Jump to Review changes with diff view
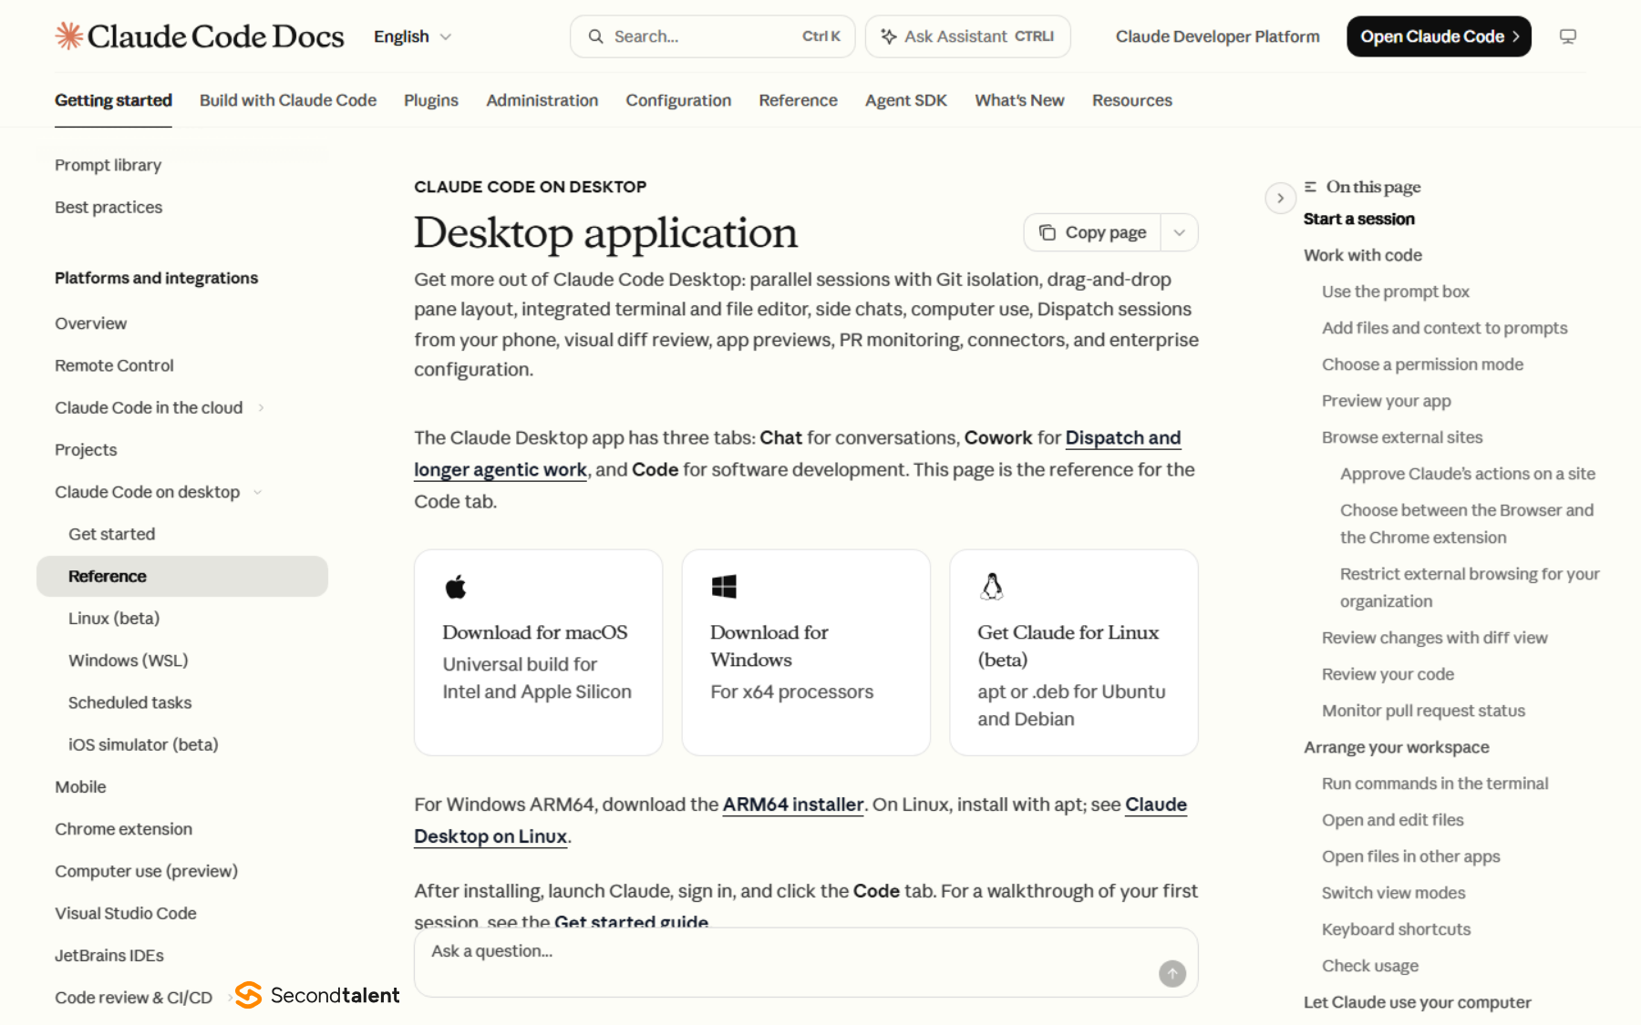 1435,638
